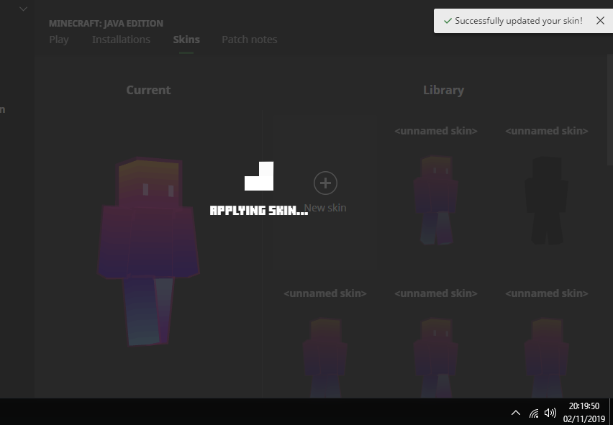Dismiss the skin updated notification

tap(600, 21)
